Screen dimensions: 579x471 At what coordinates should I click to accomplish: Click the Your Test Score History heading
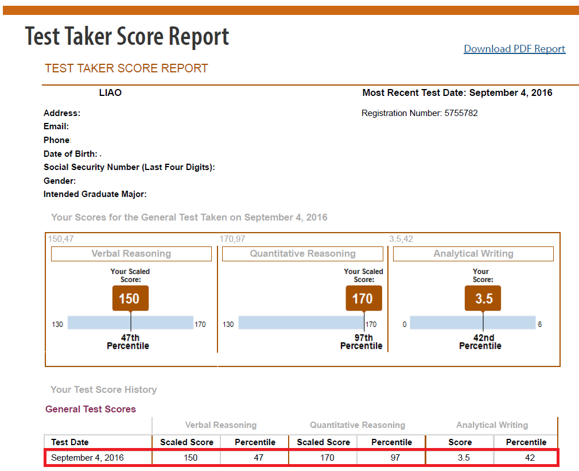[x=104, y=389]
